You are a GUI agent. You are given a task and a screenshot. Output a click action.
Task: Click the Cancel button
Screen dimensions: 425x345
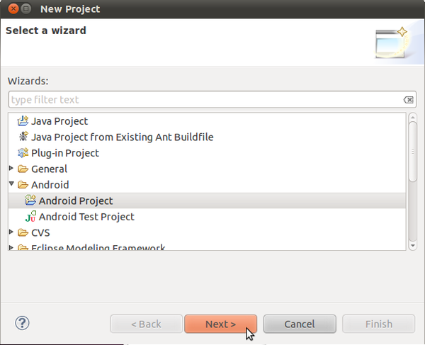point(300,324)
